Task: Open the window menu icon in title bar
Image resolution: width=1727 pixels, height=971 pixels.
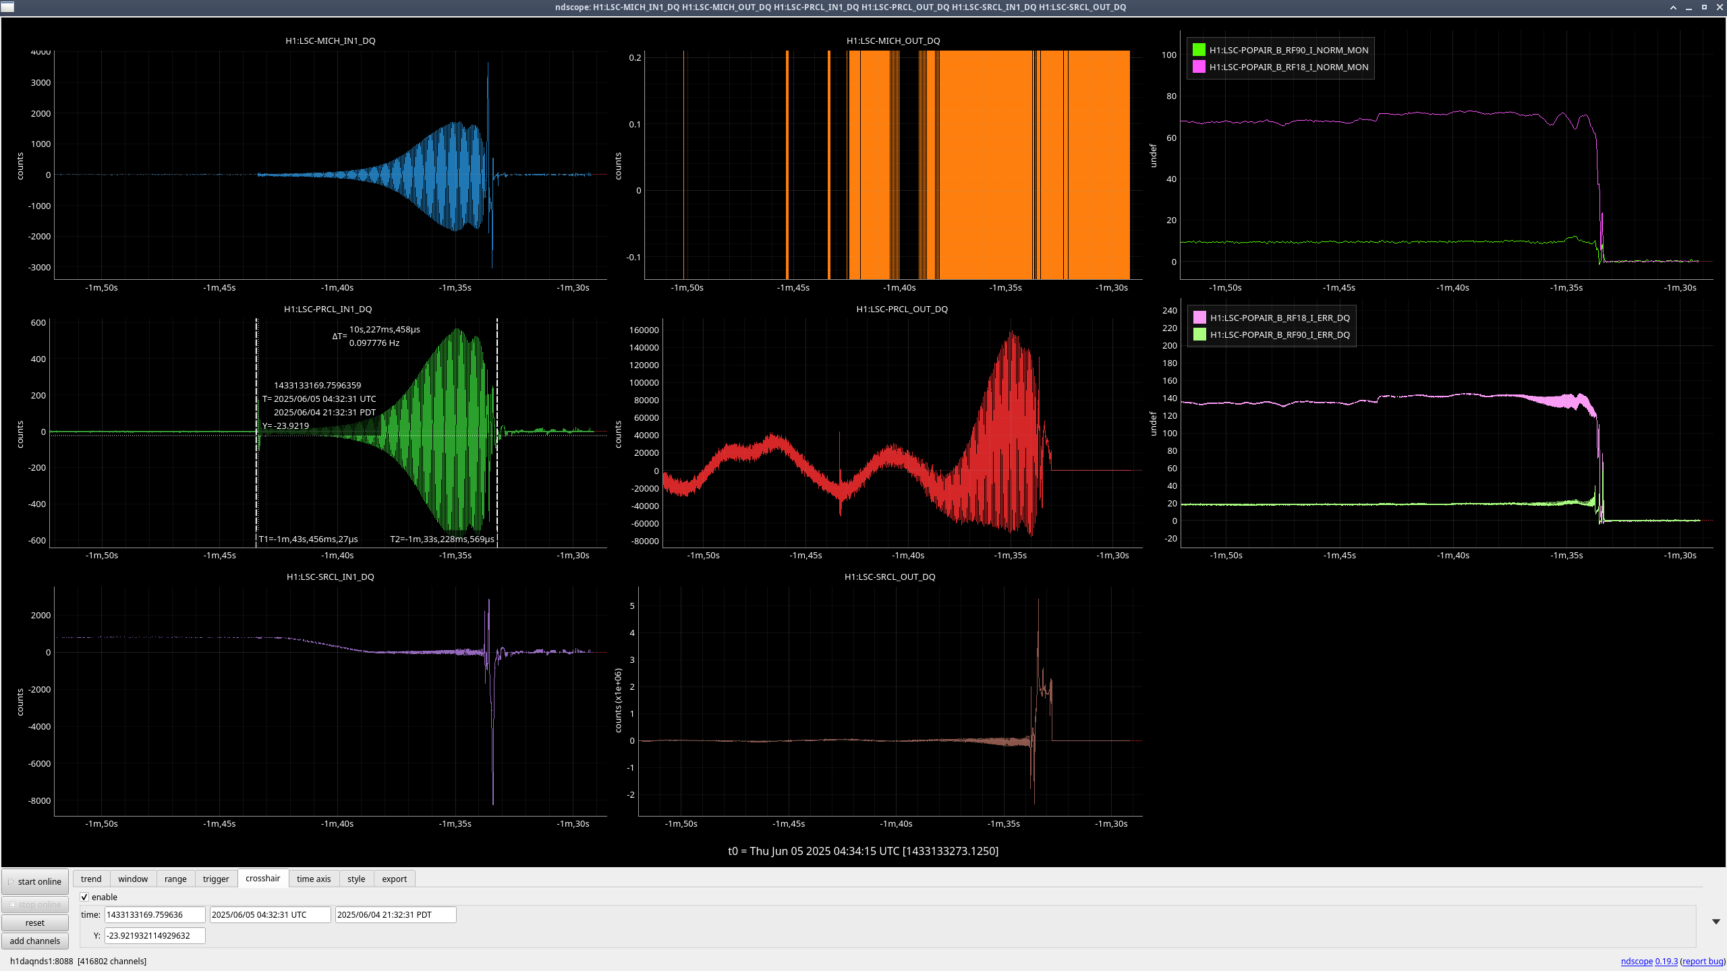Action: 7,7
